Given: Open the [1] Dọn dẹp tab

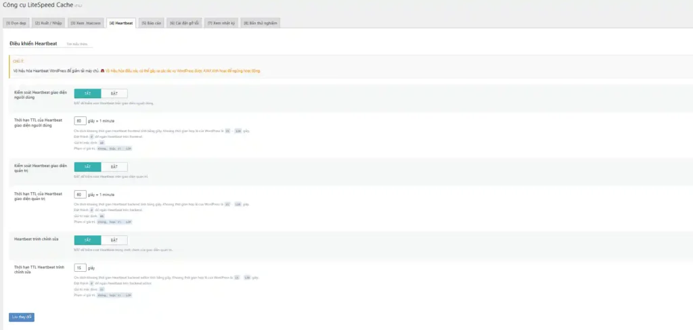Looking at the screenshot, I should pyautogui.click(x=16, y=23).
